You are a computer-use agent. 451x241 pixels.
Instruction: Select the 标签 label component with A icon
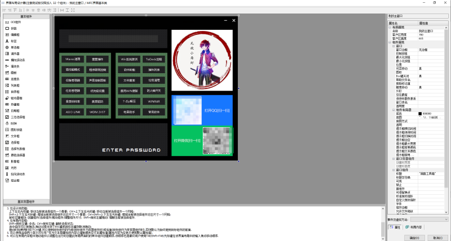tap(11, 41)
